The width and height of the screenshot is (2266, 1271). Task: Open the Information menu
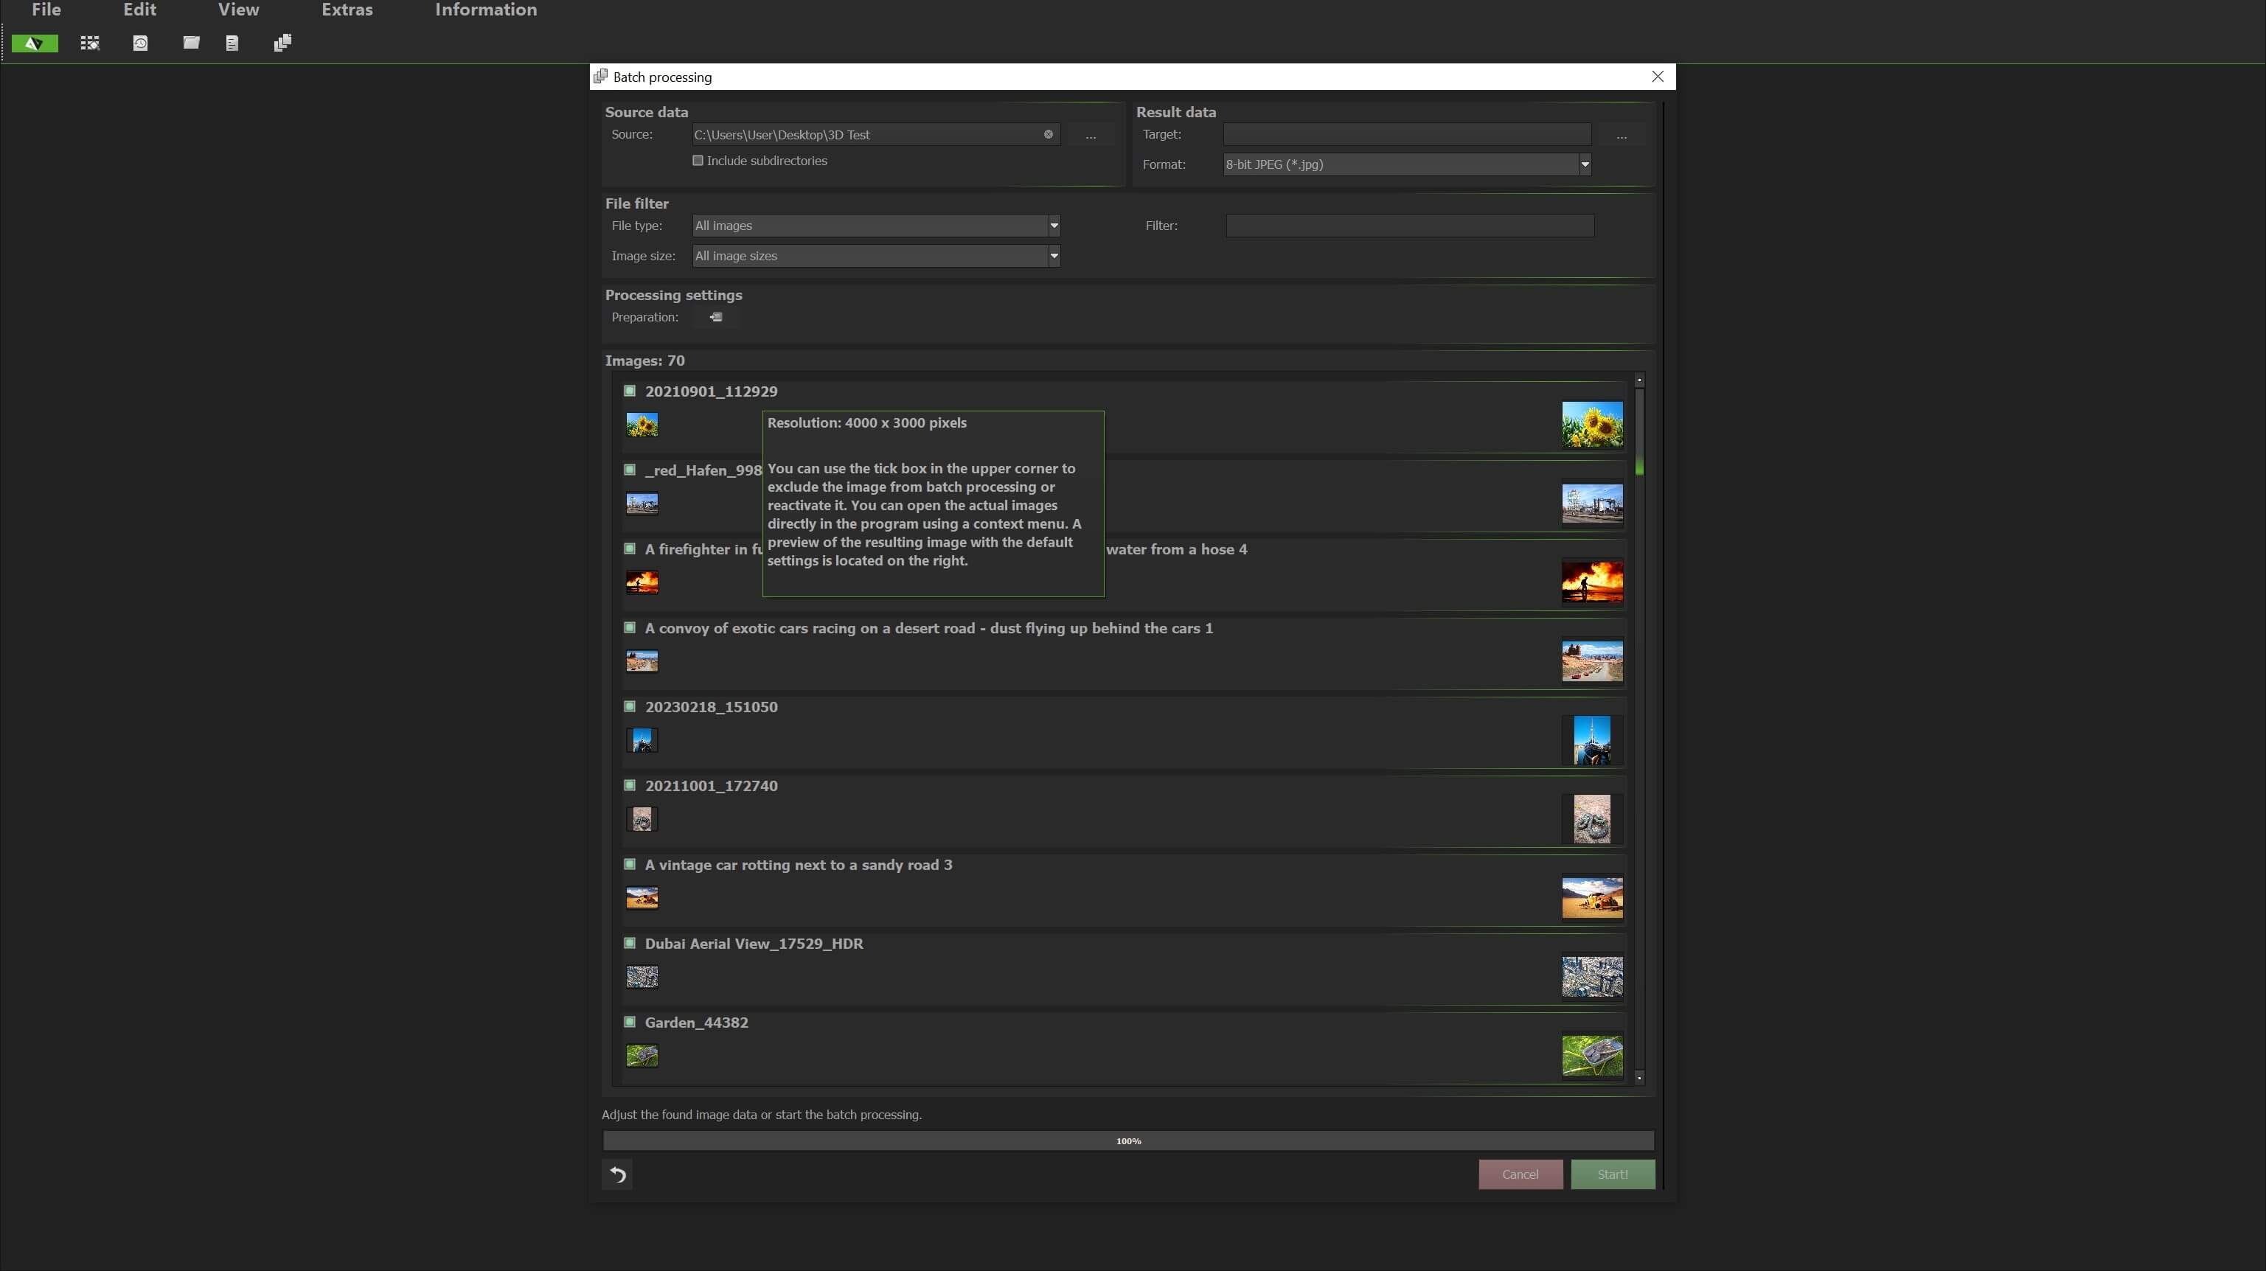pyautogui.click(x=485, y=10)
